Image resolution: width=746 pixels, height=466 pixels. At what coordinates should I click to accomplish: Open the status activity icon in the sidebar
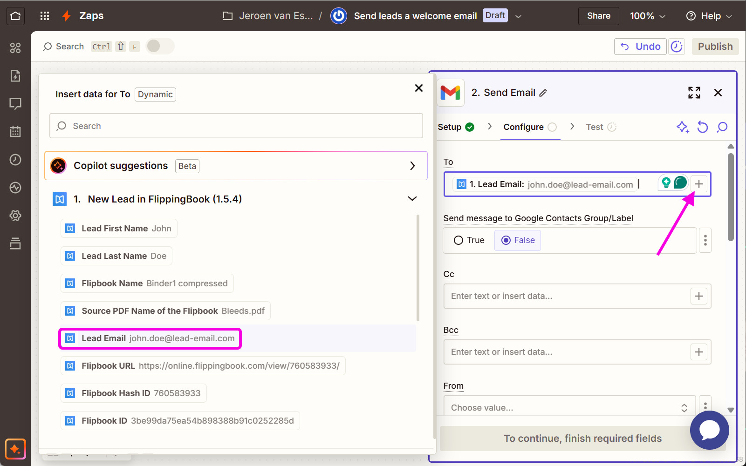(x=15, y=188)
